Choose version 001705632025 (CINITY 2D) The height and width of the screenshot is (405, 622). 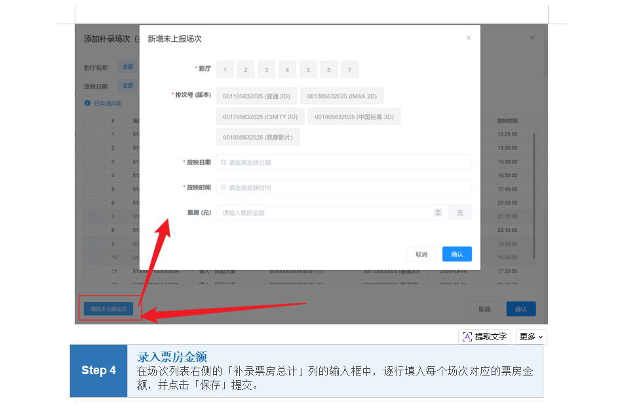[260, 117]
